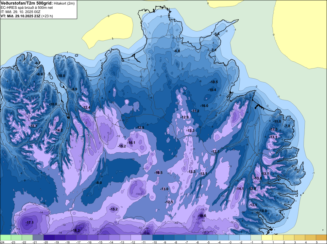Click the -12.3 temperature label
The image size is (327, 244).
point(274,130)
